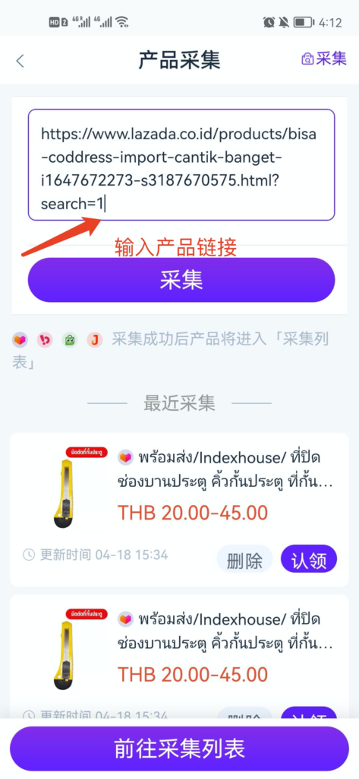Tap the clock icon next to 更新时间
This screenshot has height=779, width=359.
[x=29, y=555]
